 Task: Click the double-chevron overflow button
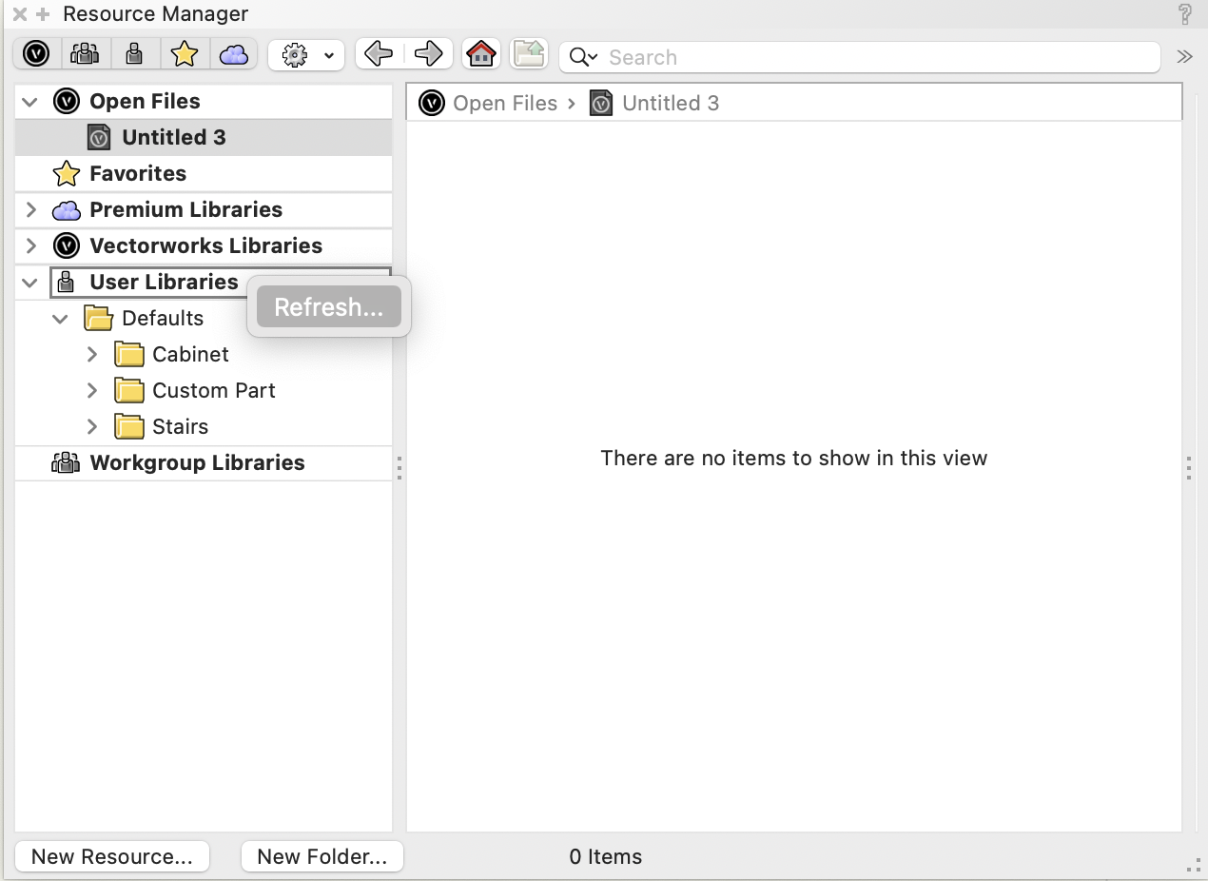pyautogui.click(x=1184, y=56)
